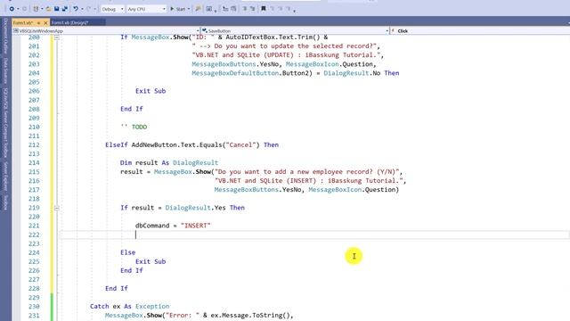The image size is (570, 321).
Task: Click the '' TODO comment text
Action: (x=134, y=127)
